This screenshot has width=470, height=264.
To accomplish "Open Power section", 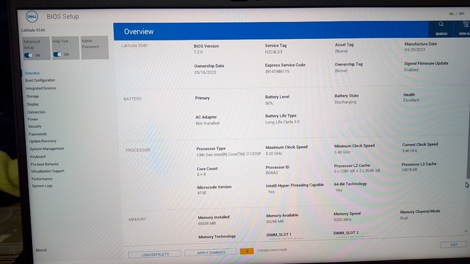I will (33, 119).
